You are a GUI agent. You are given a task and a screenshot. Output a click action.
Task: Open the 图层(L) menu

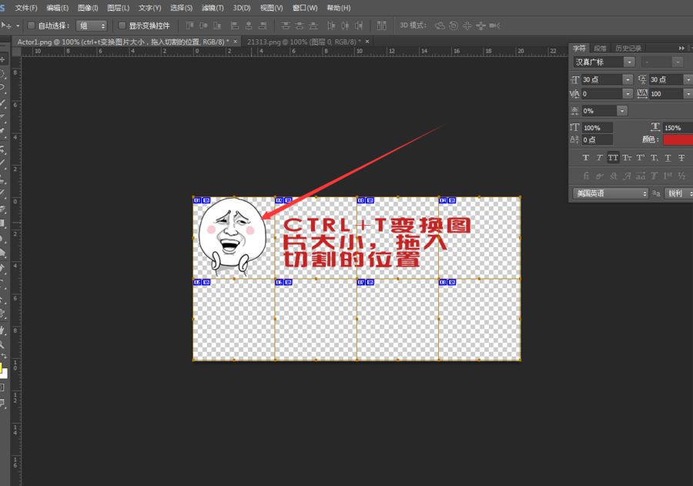click(118, 8)
